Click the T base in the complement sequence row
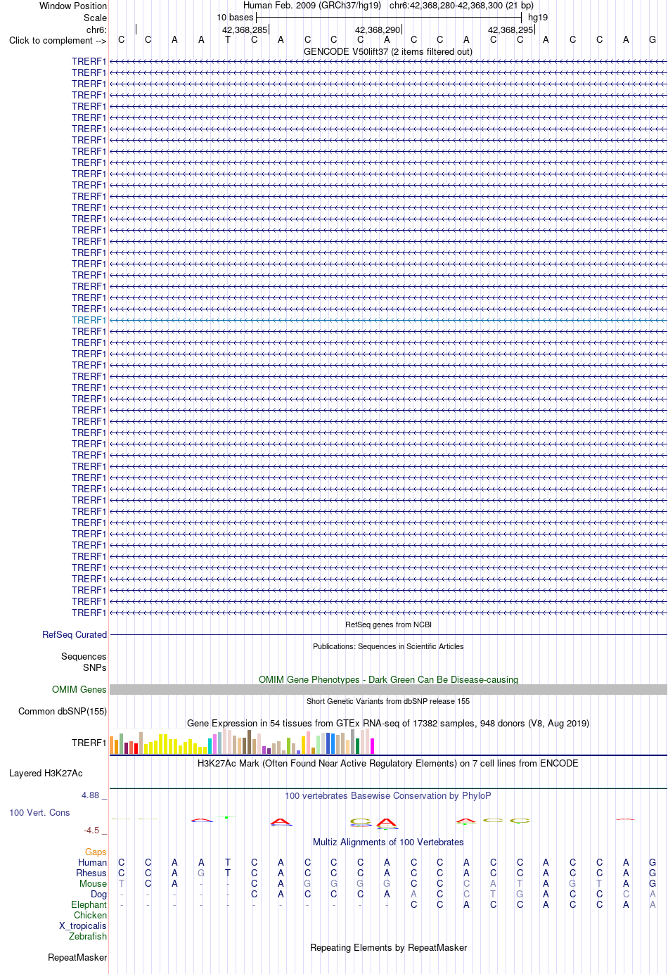This screenshot has width=668, height=974. (x=228, y=39)
